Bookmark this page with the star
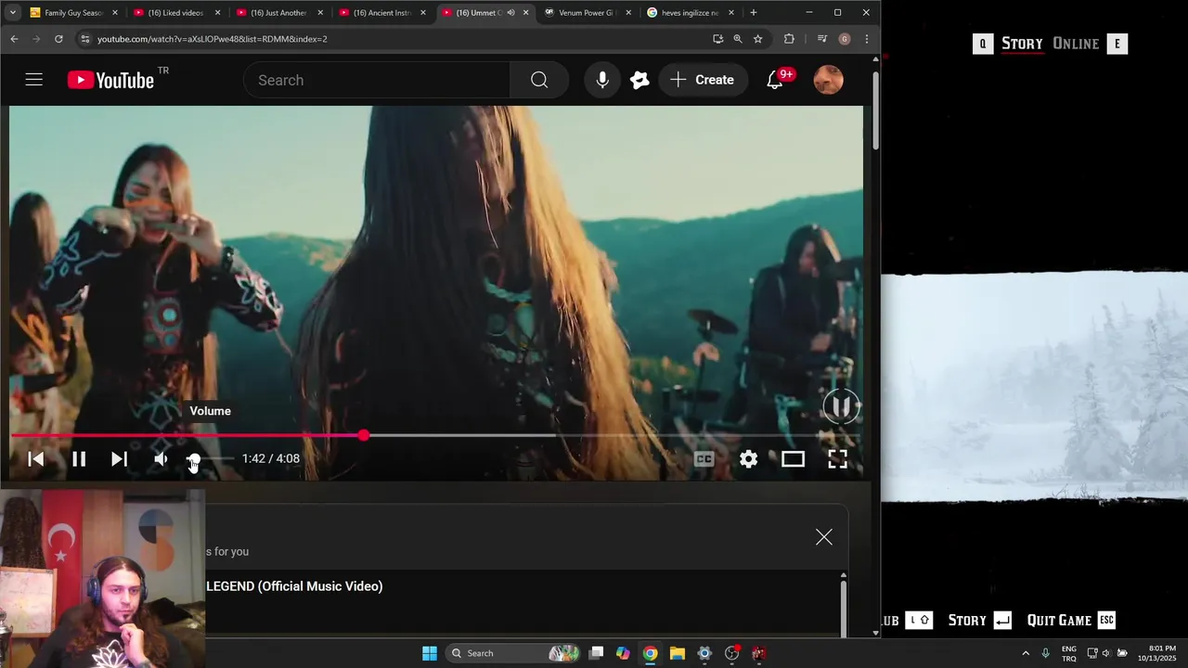Viewport: 1188px width, 668px height. pos(758,39)
